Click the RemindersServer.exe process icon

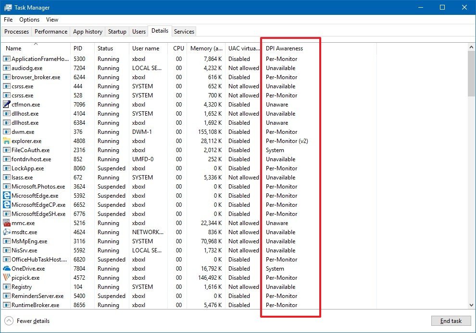click(6, 296)
